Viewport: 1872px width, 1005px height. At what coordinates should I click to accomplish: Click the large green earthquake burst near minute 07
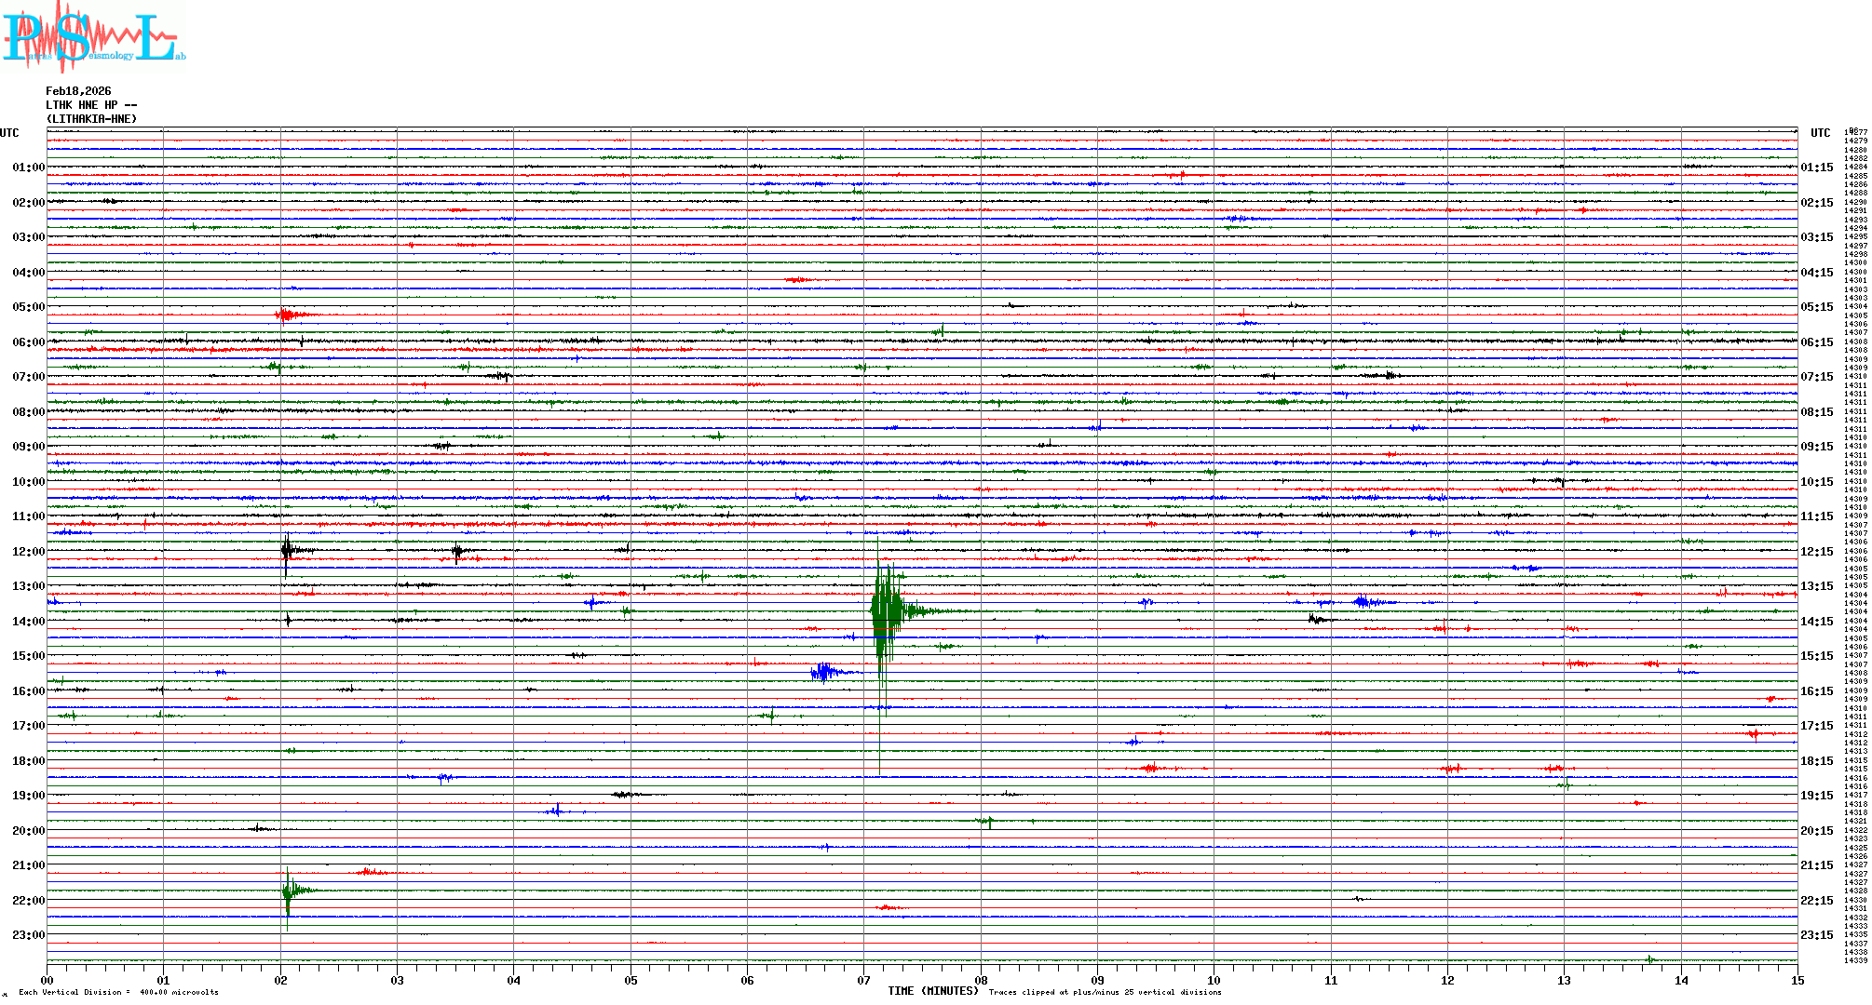(x=887, y=611)
